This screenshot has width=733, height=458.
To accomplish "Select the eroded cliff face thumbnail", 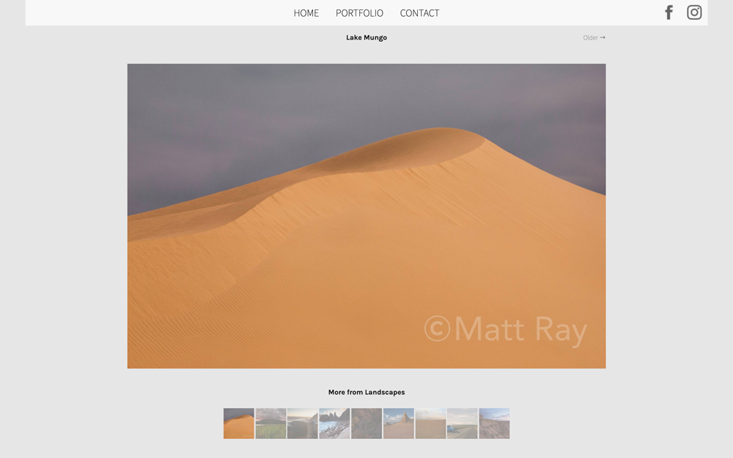I will pyautogui.click(x=494, y=424).
